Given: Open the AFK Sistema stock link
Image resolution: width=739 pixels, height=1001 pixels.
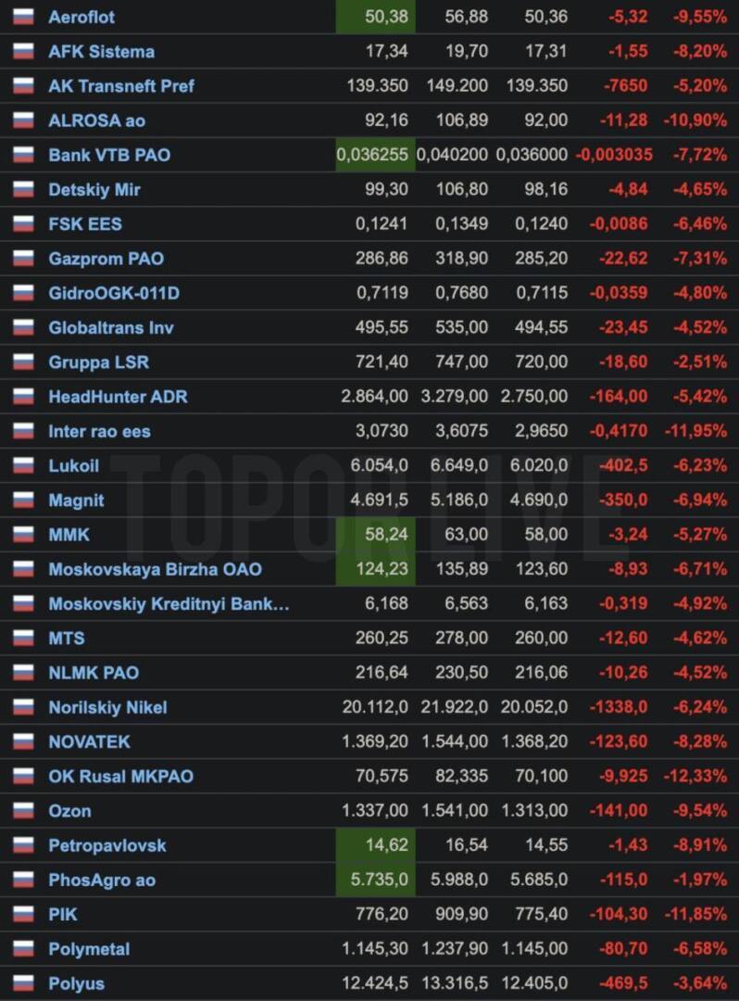Looking at the screenshot, I should pyautogui.click(x=101, y=52).
